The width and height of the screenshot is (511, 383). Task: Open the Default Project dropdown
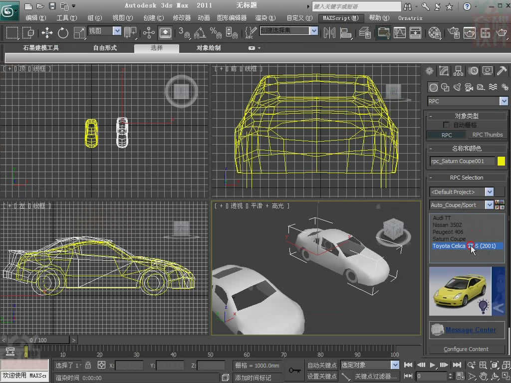pyautogui.click(x=490, y=192)
